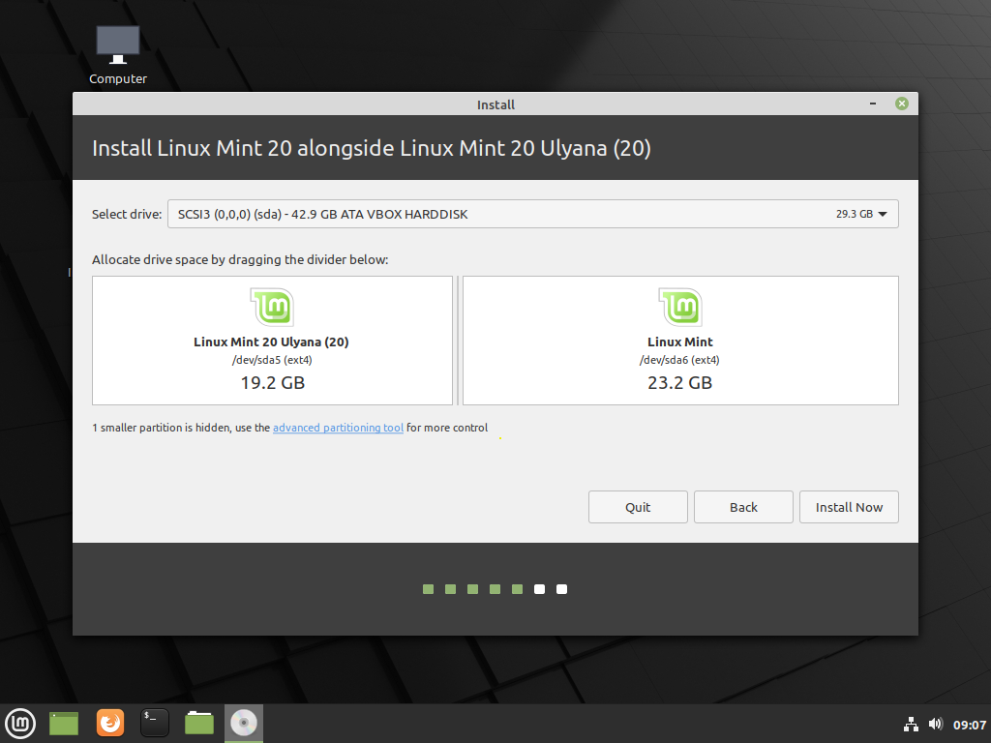Screen dimensions: 991x743
Task: Click the 19.2 GB size text
Action: pos(272,383)
